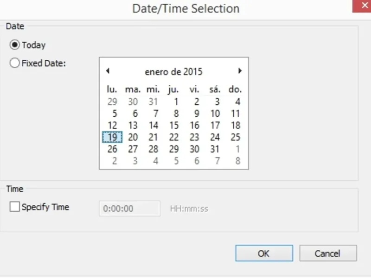Pick January 1 in the calendar
The width and height of the screenshot is (371, 278).
[176, 102]
